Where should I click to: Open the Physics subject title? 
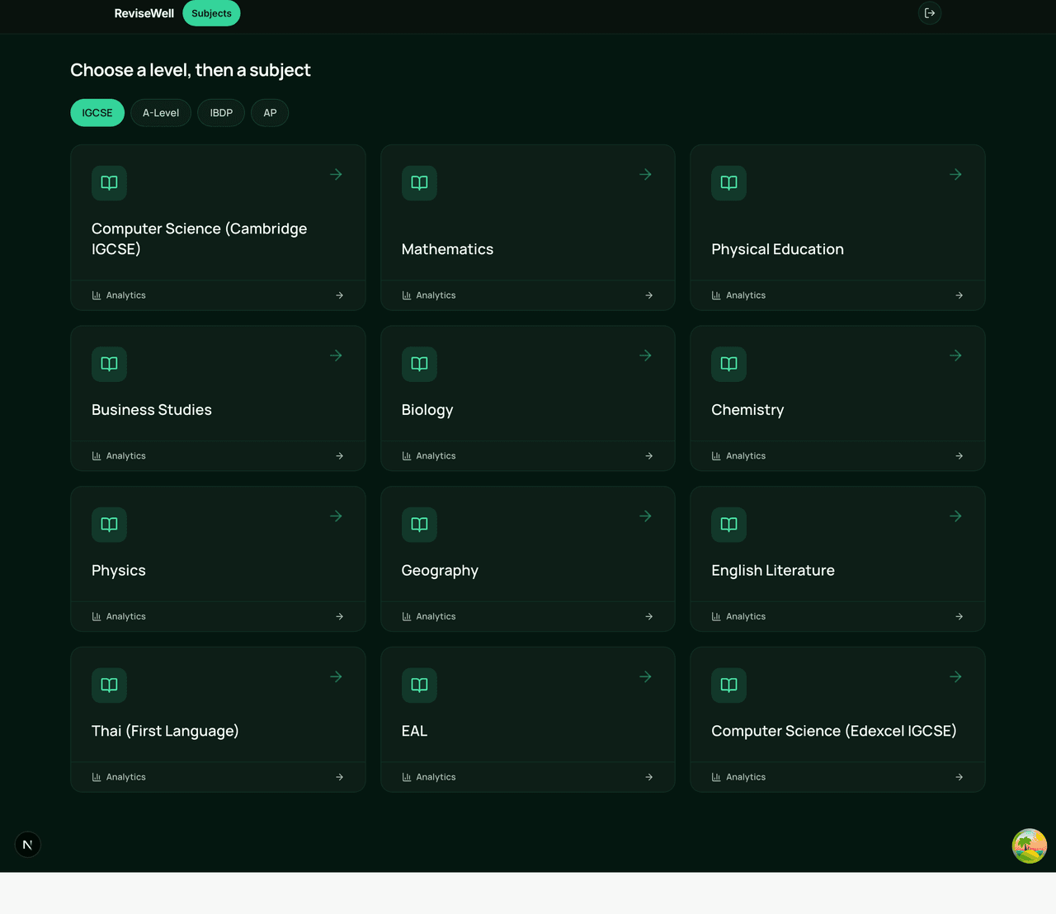119,571
